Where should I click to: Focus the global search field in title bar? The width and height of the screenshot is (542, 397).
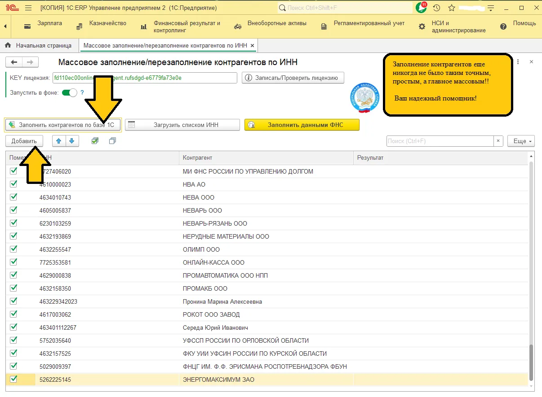point(344,8)
